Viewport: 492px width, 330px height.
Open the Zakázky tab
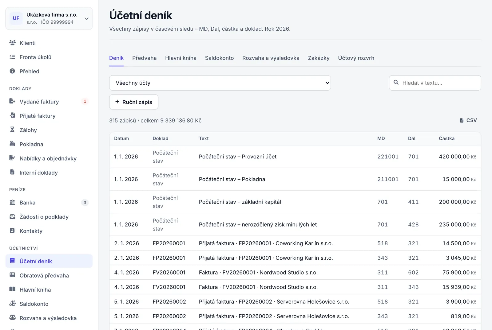(x=319, y=58)
